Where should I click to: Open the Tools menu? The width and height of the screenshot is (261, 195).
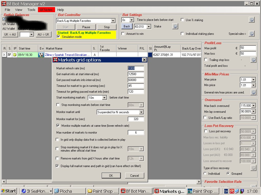pyautogui.click(x=31, y=10)
